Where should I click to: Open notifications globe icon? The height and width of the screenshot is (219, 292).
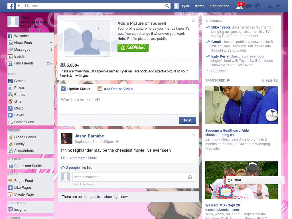(x=257, y=6)
